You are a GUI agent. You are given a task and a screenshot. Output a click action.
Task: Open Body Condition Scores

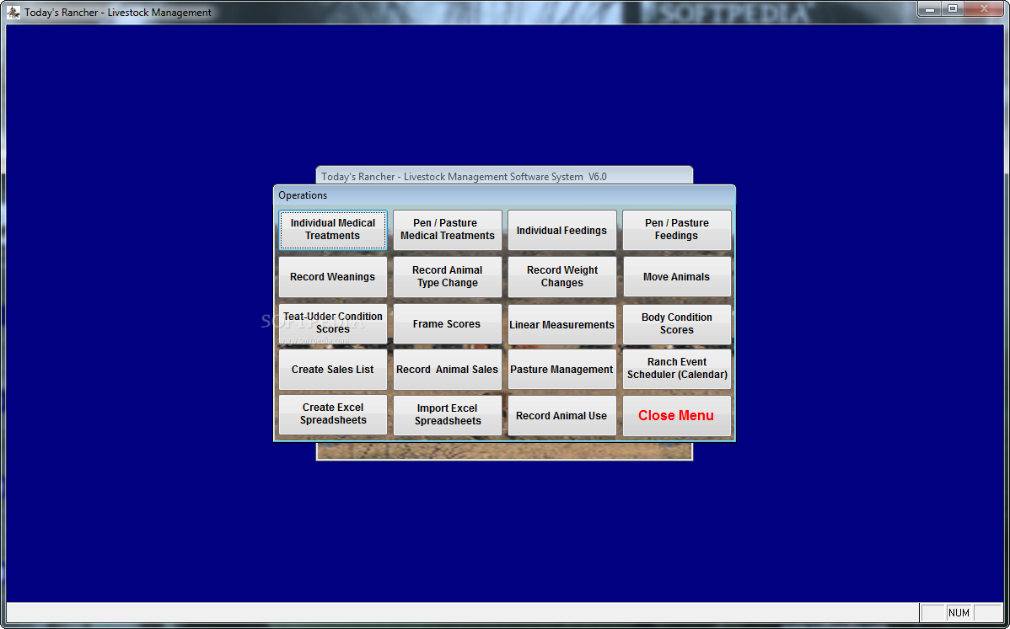[x=676, y=324]
